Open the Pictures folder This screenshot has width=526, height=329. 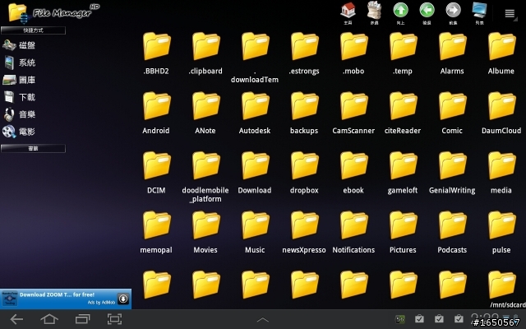click(x=403, y=232)
